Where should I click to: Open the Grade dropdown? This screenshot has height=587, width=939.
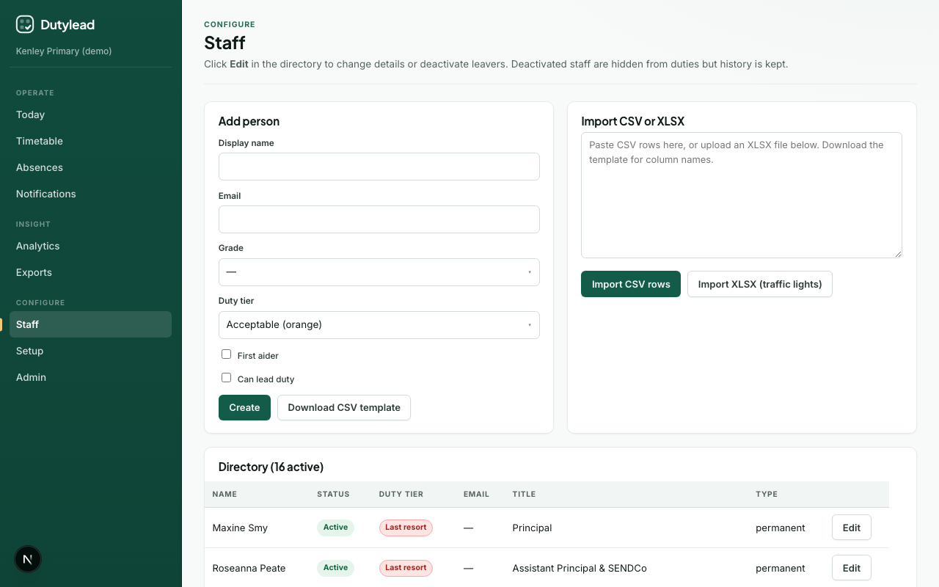(379, 272)
